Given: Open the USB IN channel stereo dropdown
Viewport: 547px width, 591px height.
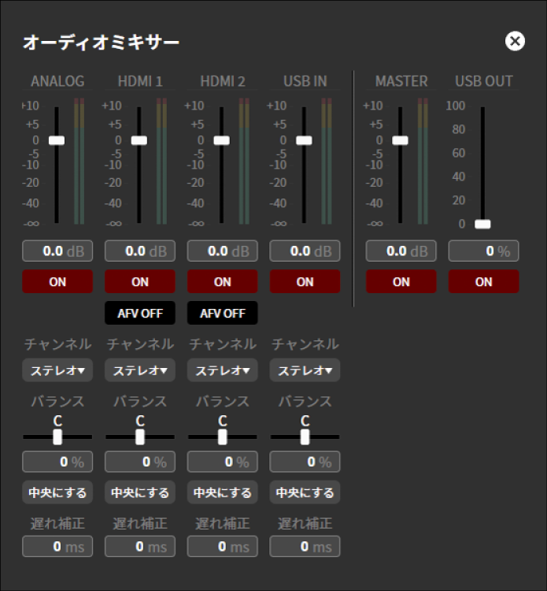Looking at the screenshot, I should 305,370.
